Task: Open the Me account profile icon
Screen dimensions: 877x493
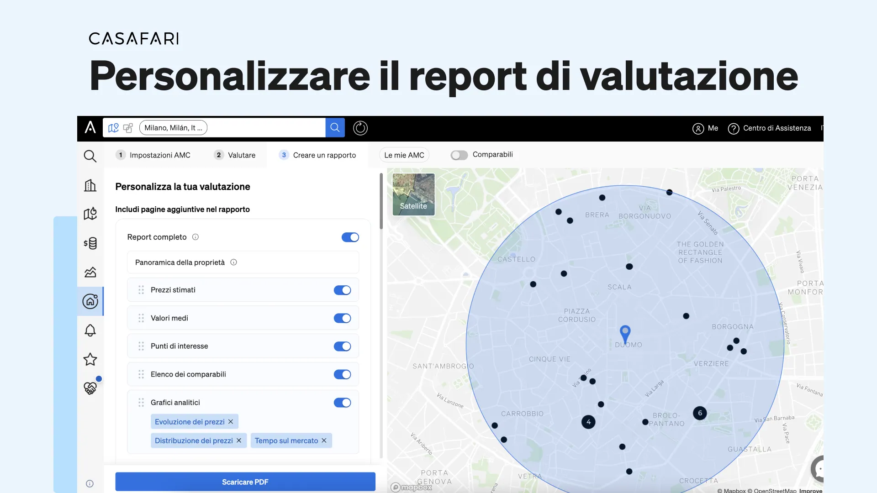Action: 698,129
